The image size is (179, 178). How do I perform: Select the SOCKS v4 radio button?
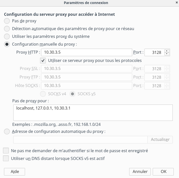[43, 94]
